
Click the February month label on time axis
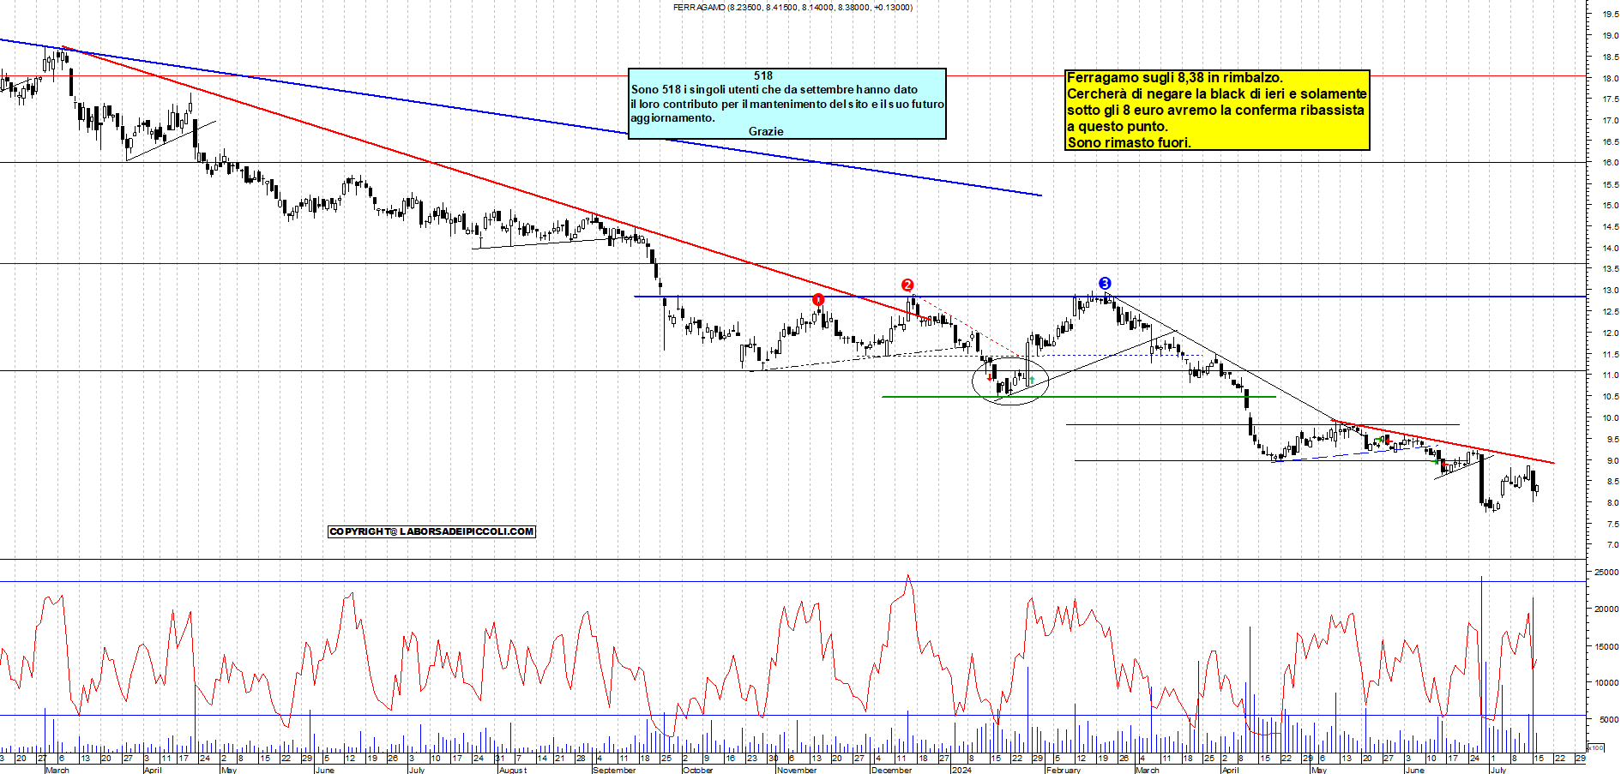1063,770
